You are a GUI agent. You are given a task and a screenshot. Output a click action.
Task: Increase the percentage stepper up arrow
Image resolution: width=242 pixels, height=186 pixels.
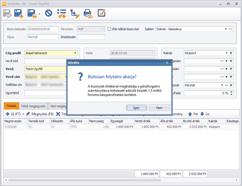pyautogui.click(x=231, y=92)
